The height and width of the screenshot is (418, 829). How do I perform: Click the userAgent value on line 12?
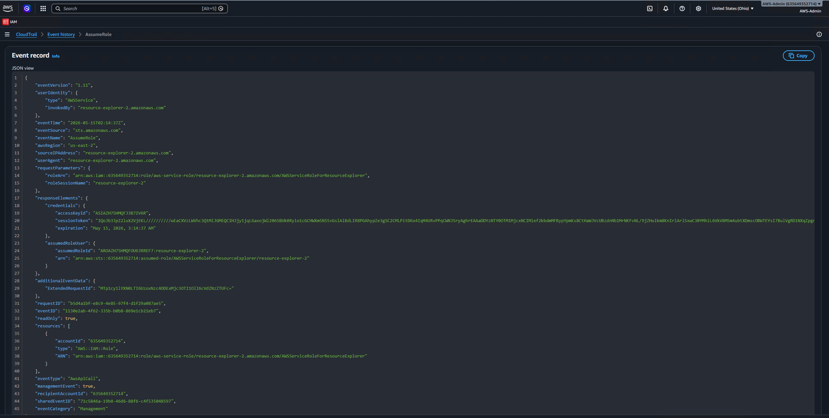coord(112,161)
